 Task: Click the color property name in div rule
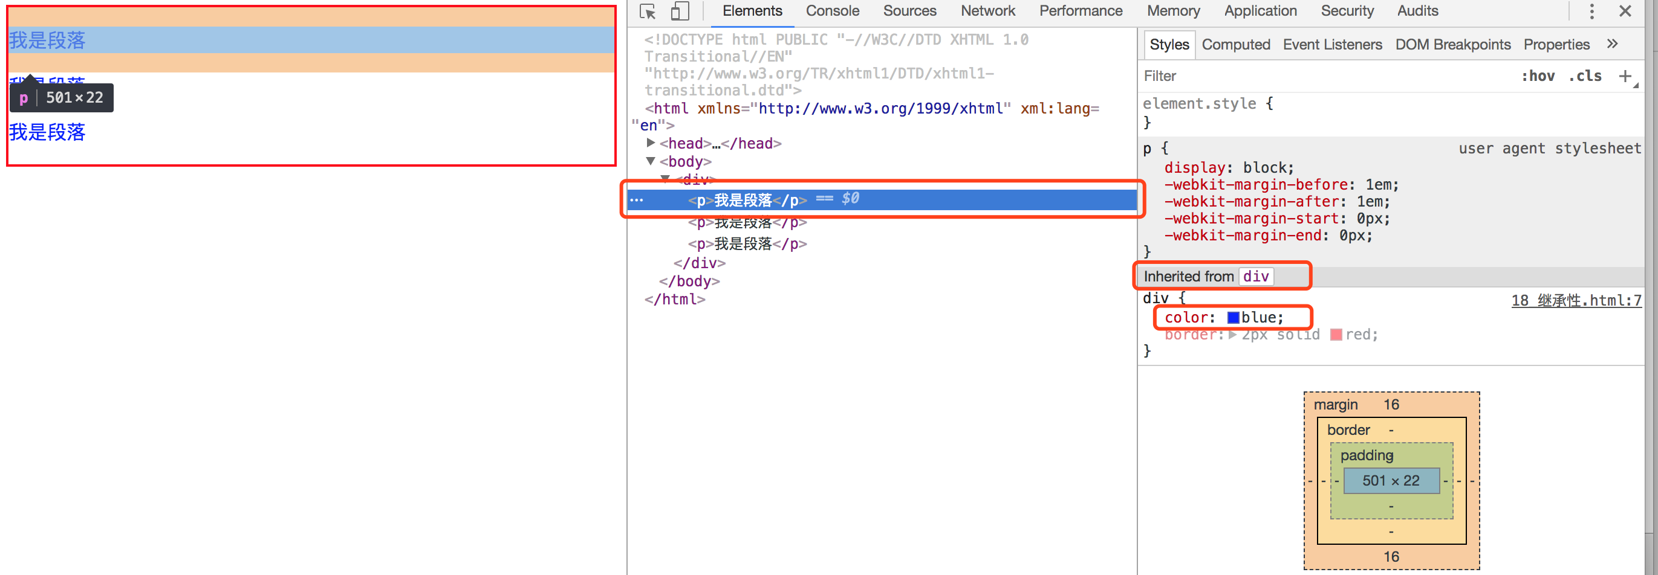tap(1186, 318)
